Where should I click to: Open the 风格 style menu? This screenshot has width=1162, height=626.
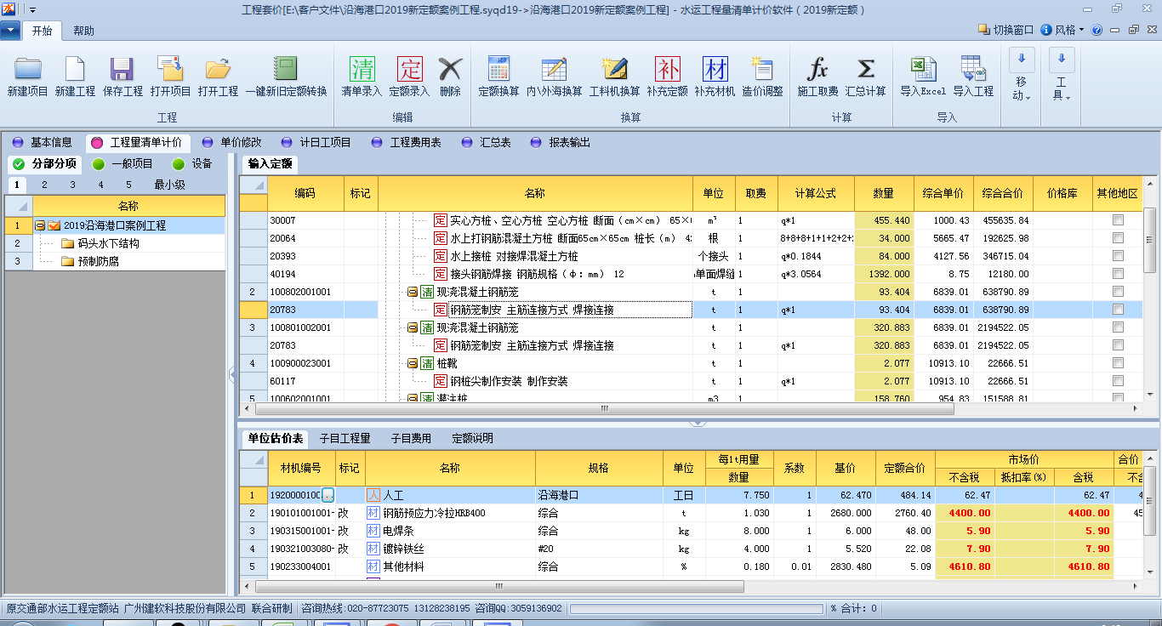point(1062,30)
